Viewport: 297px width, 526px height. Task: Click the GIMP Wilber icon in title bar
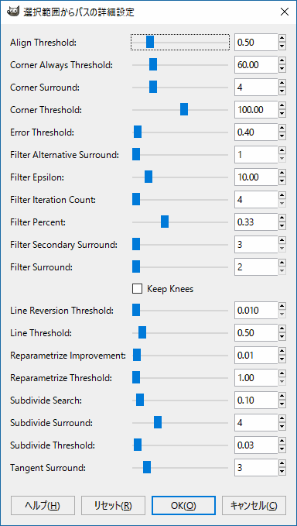13,12
